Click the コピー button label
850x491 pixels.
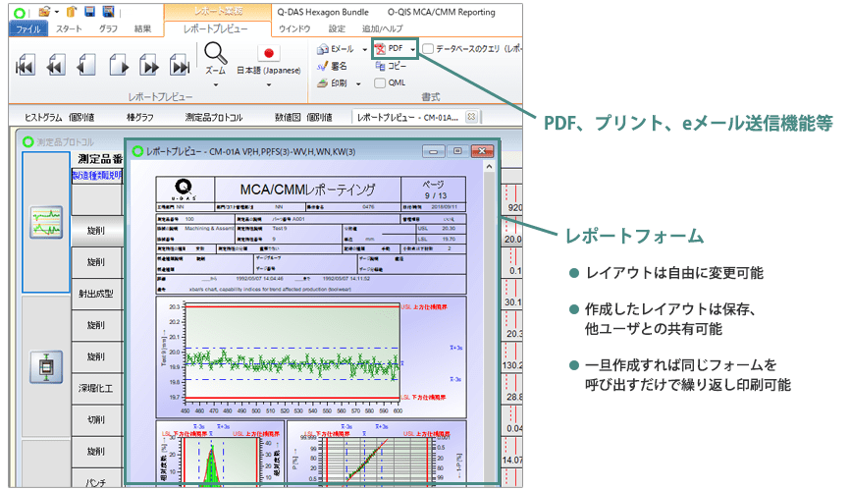pos(397,66)
